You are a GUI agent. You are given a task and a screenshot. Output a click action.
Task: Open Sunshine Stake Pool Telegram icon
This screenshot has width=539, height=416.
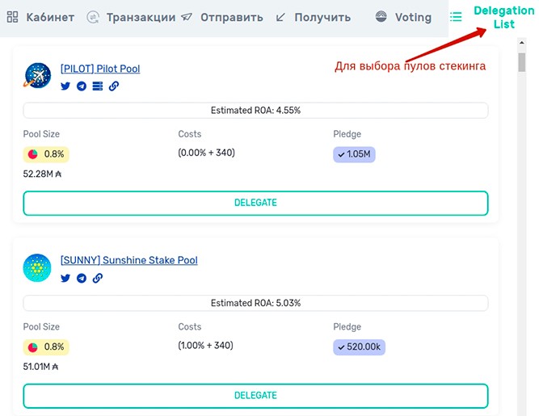(x=82, y=278)
